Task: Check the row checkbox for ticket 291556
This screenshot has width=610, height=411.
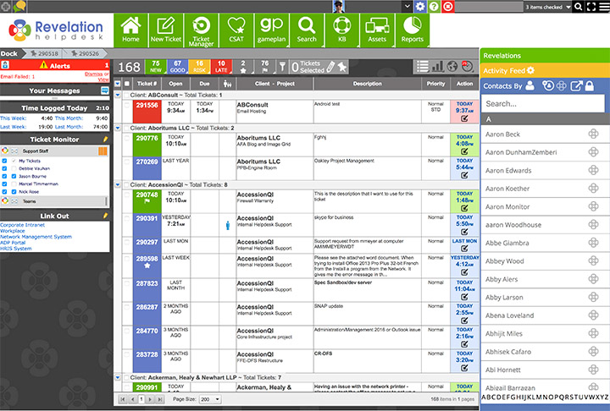Action: [127, 105]
